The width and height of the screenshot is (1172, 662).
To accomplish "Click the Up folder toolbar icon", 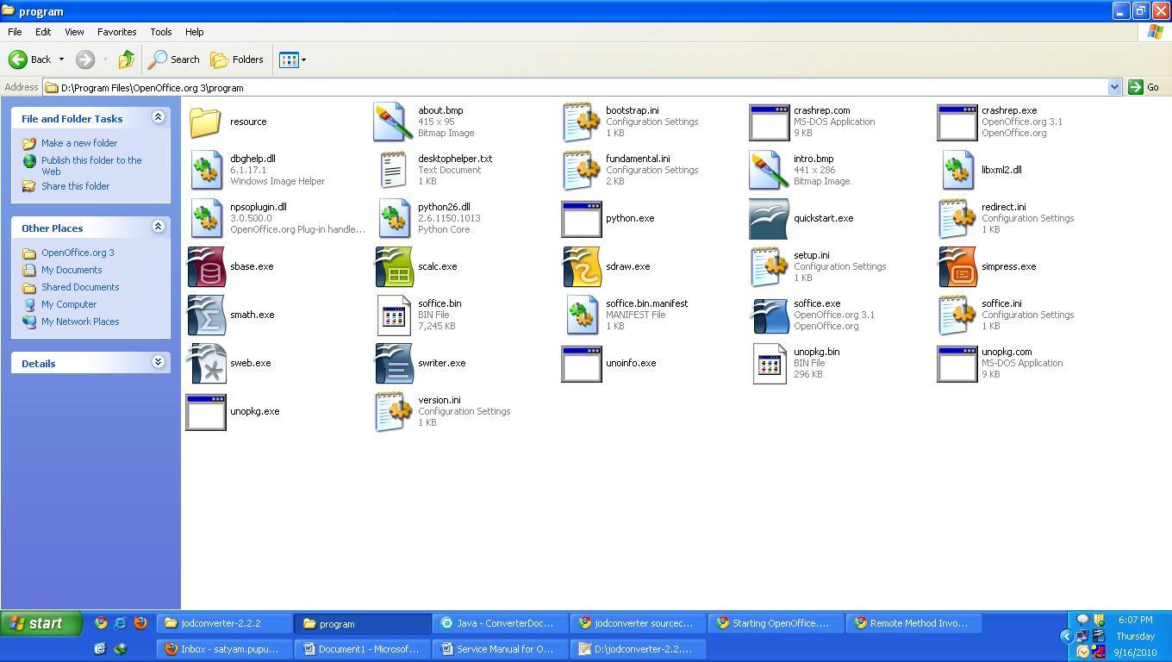I will coord(127,59).
